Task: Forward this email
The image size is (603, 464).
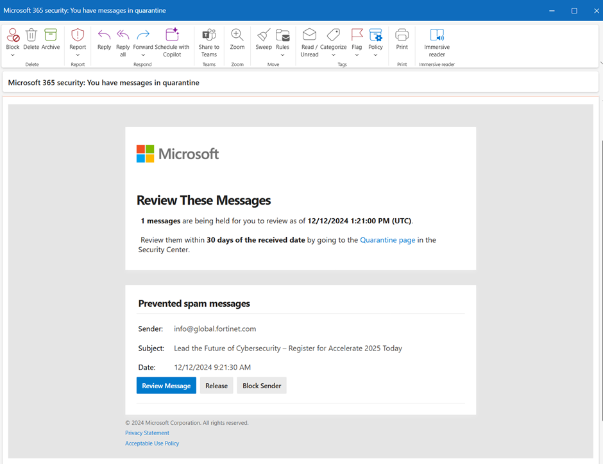Action: (x=143, y=35)
